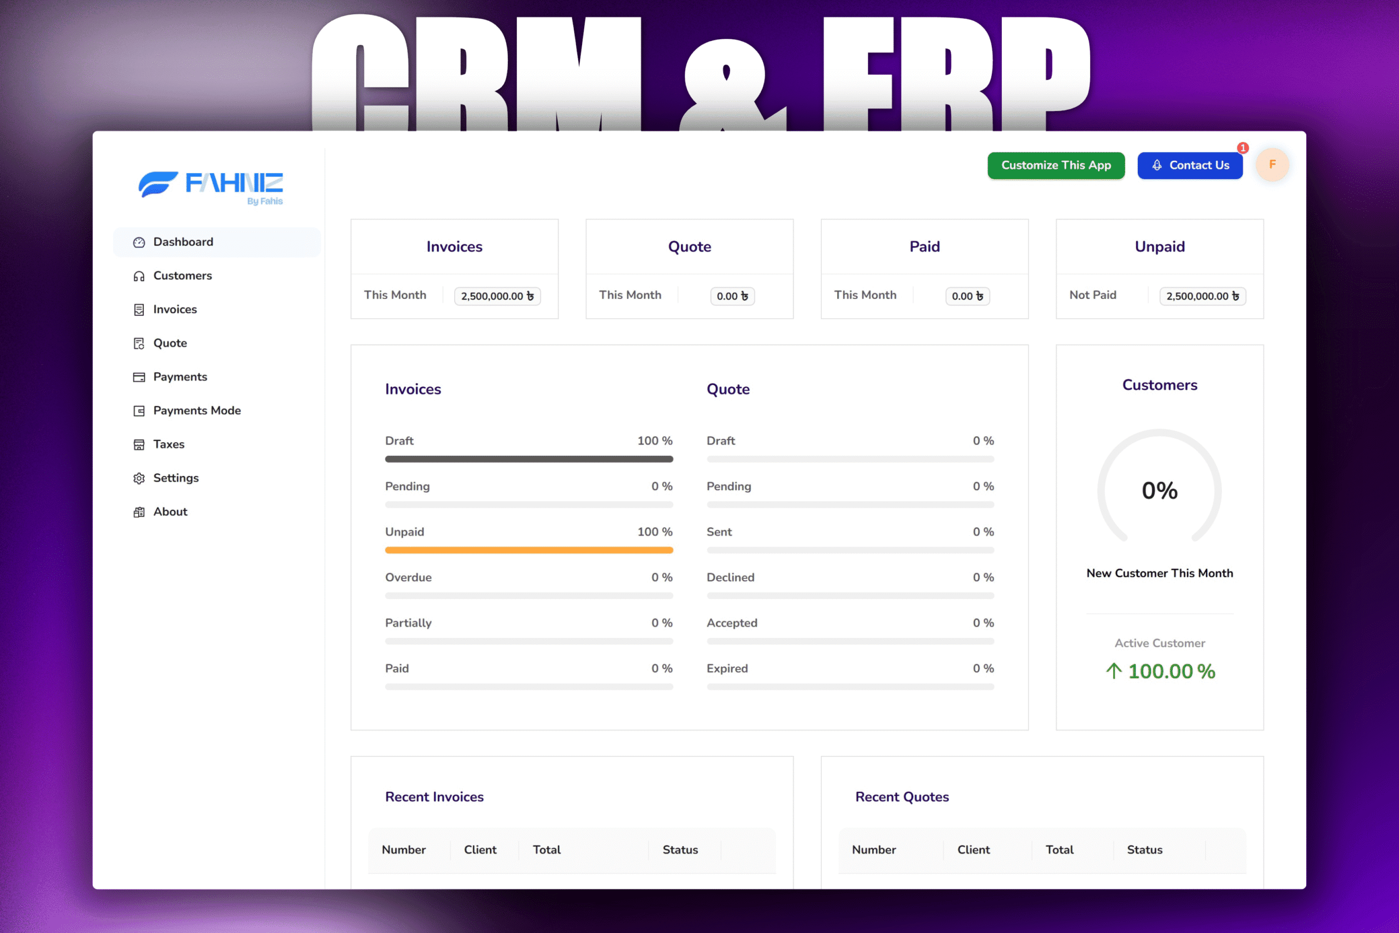Open the user avatar F menu
The height and width of the screenshot is (933, 1399).
pos(1272,165)
